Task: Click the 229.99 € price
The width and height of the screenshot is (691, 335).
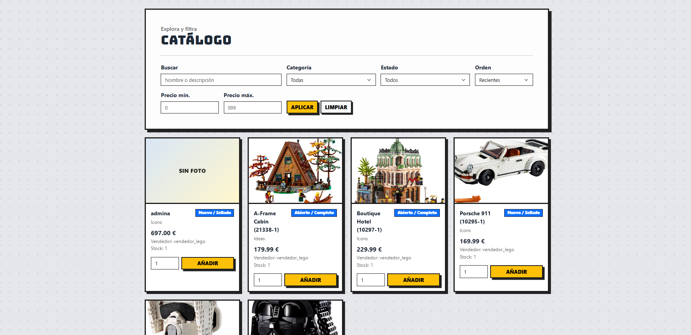Action: click(x=369, y=250)
